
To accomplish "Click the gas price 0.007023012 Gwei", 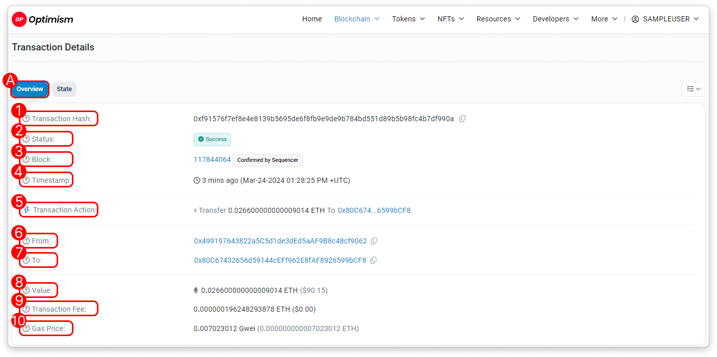I will 224,329.
